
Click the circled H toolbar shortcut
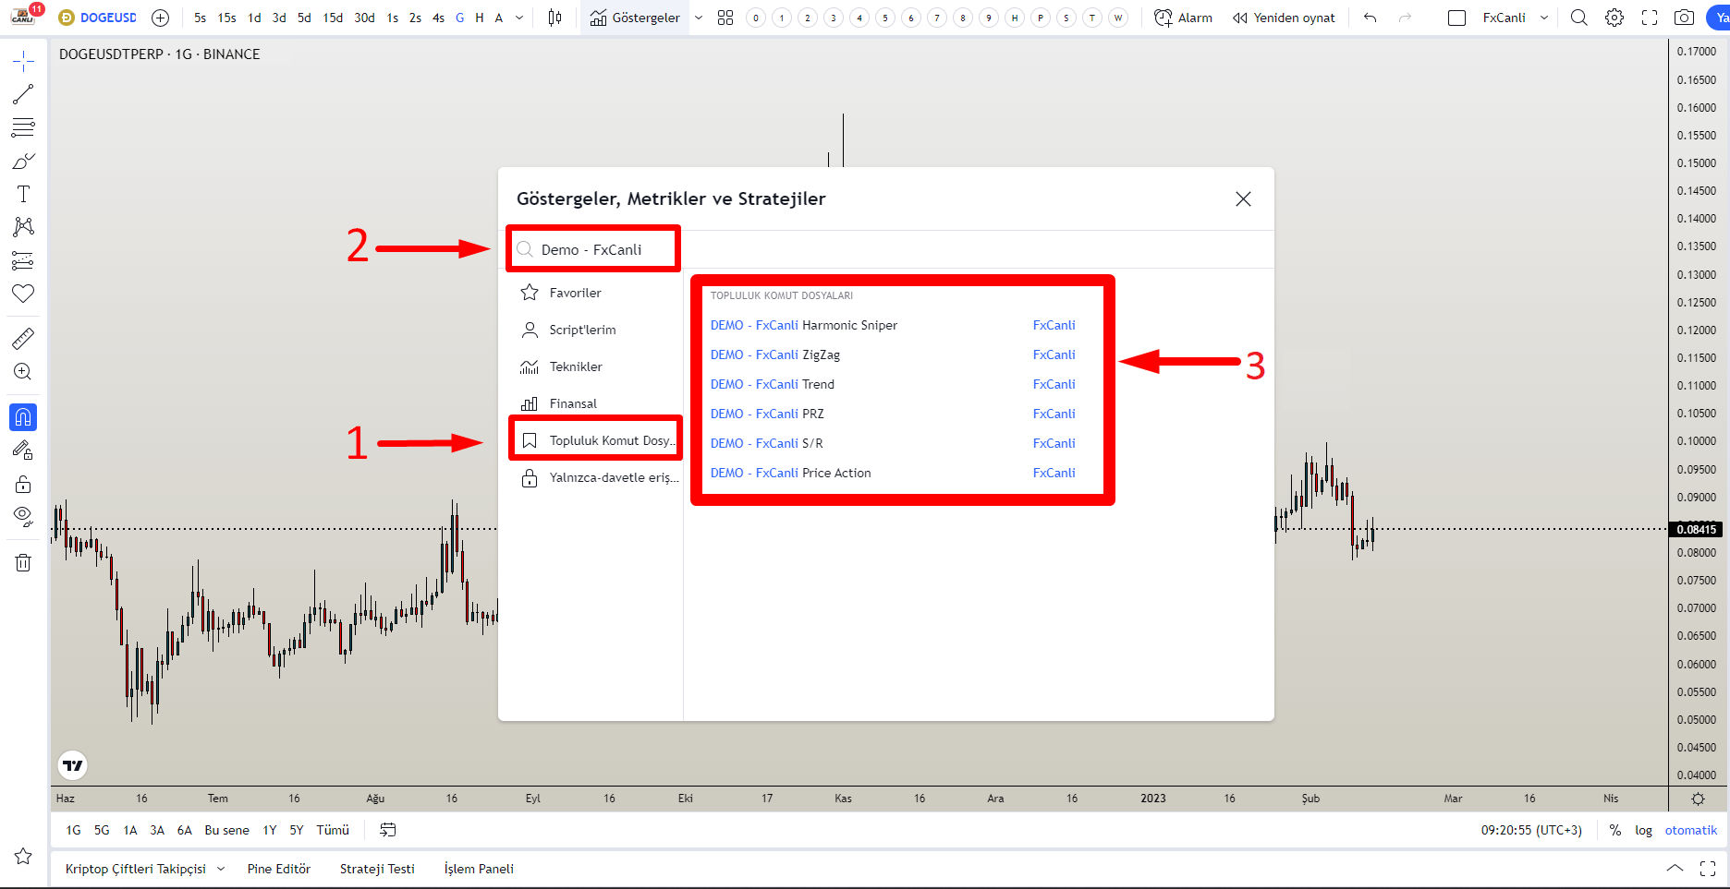pos(1015,18)
